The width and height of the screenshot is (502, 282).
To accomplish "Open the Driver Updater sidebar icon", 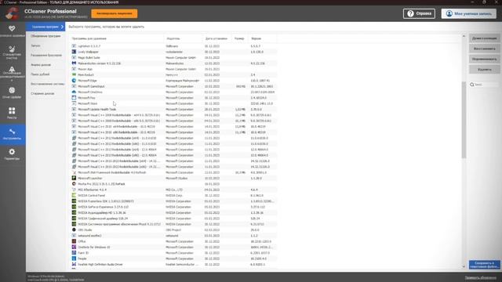I will 12,90.
